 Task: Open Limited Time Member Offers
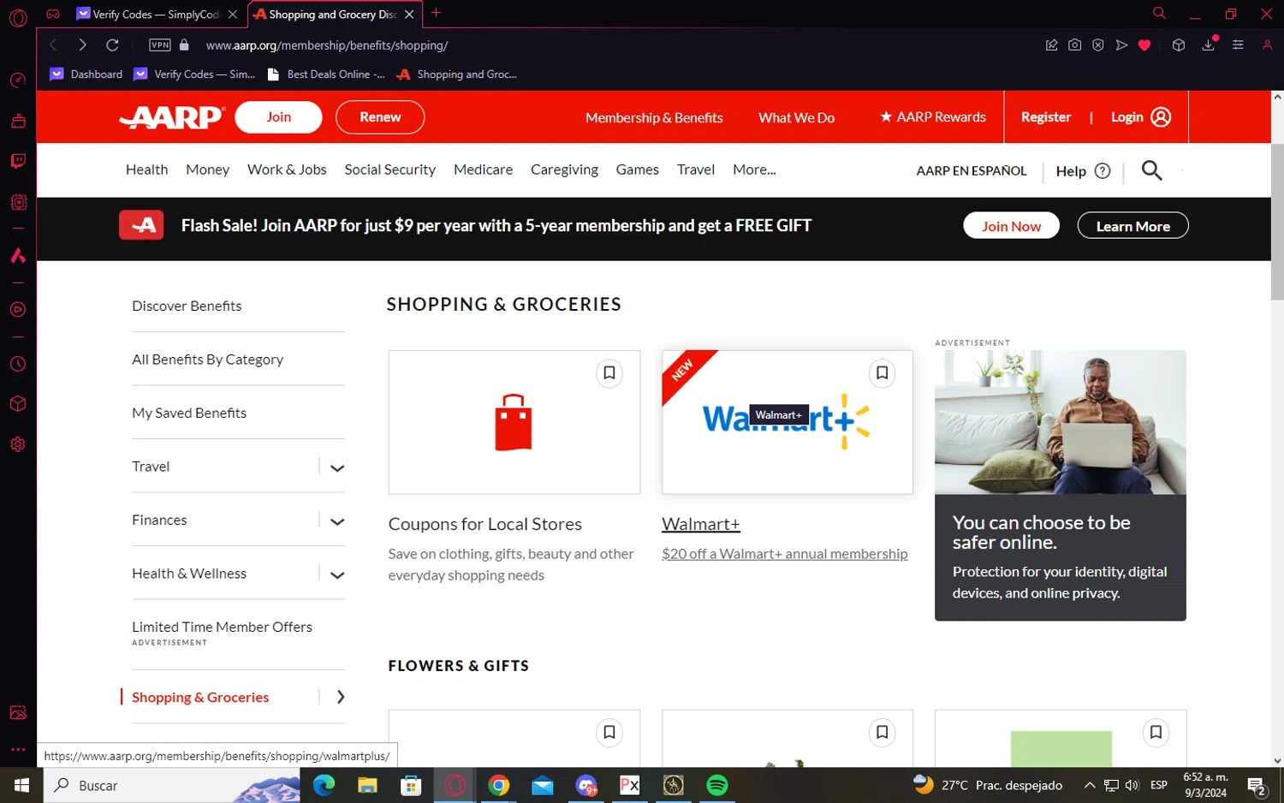(x=222, y=627)
